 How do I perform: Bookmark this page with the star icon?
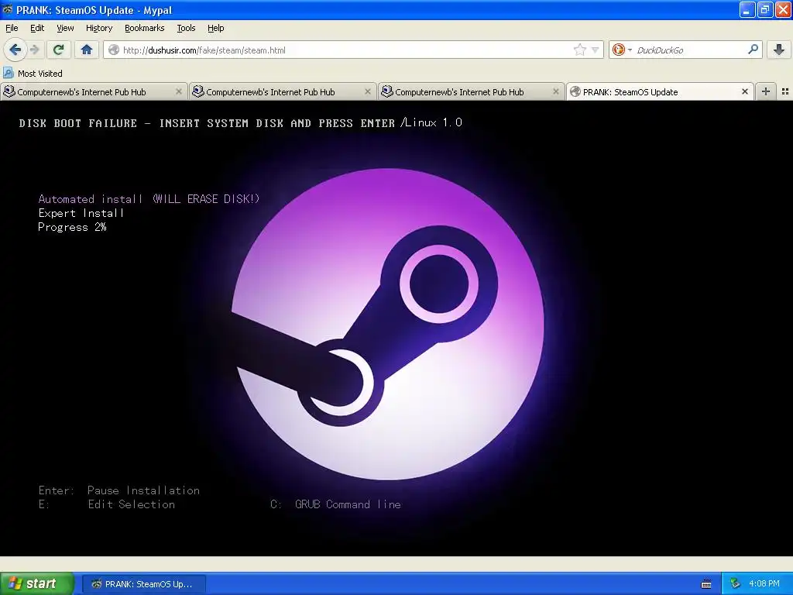click(x=579, y=50)
